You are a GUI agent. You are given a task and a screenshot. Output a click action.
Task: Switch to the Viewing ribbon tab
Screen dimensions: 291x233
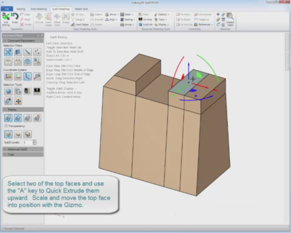point(21,9)
